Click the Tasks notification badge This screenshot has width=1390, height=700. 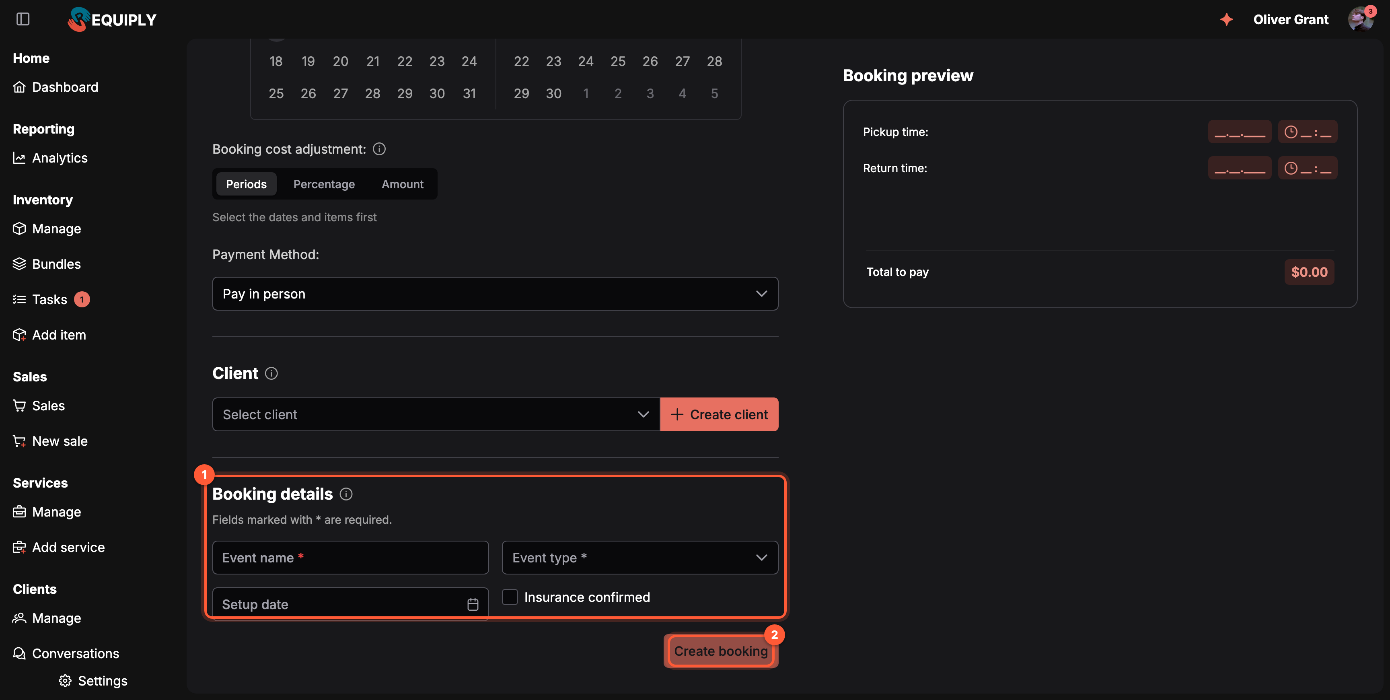(82, 299)
